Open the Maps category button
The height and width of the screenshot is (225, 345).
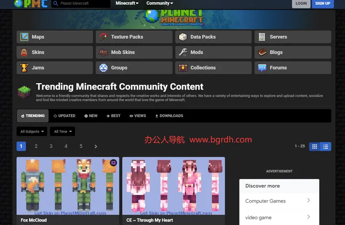[x=55, y=37]
